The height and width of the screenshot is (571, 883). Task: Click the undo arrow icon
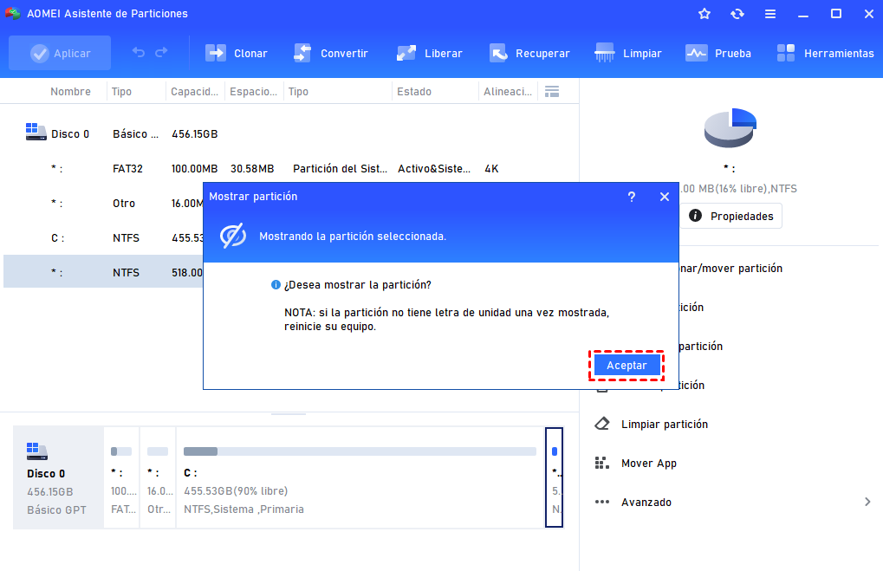click(139, 53)
